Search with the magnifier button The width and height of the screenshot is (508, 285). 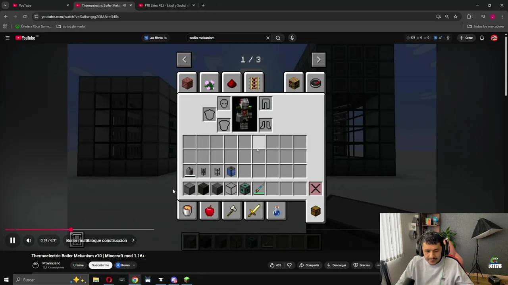278,38
